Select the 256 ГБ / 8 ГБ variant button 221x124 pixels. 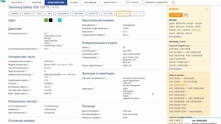click(x=137, y=14)
